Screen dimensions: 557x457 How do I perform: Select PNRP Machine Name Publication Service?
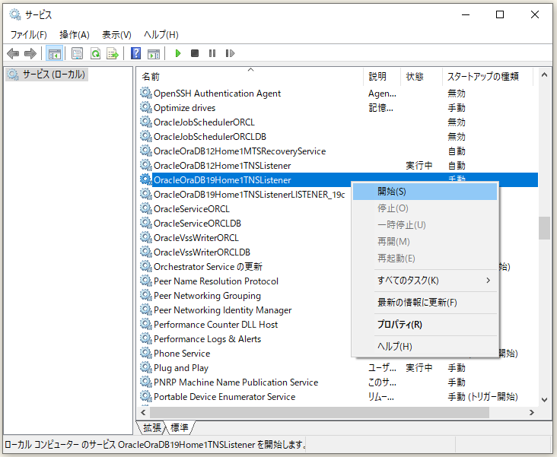[236, 382]
